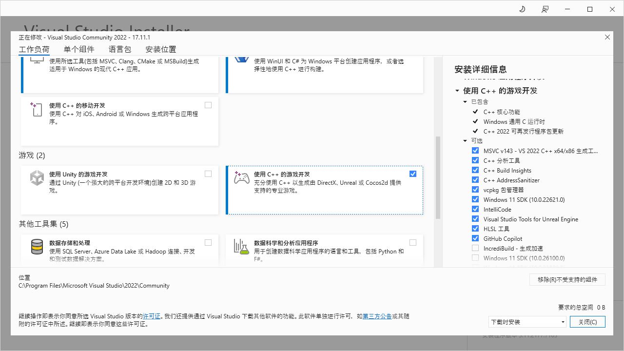Uncheck Windows 11 SDK (10.0.22621.0)
The image size is (624, 351).
coord(475,199)
